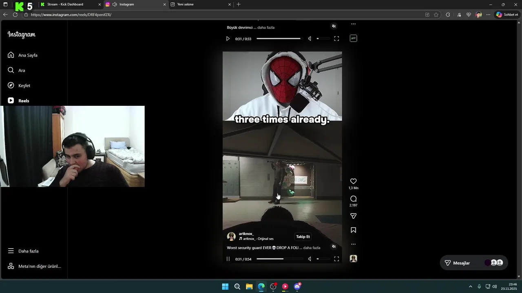Open the browser extensions puzzle icon
This screenshot has width=522, height=293.
click(x=448, y=15)
